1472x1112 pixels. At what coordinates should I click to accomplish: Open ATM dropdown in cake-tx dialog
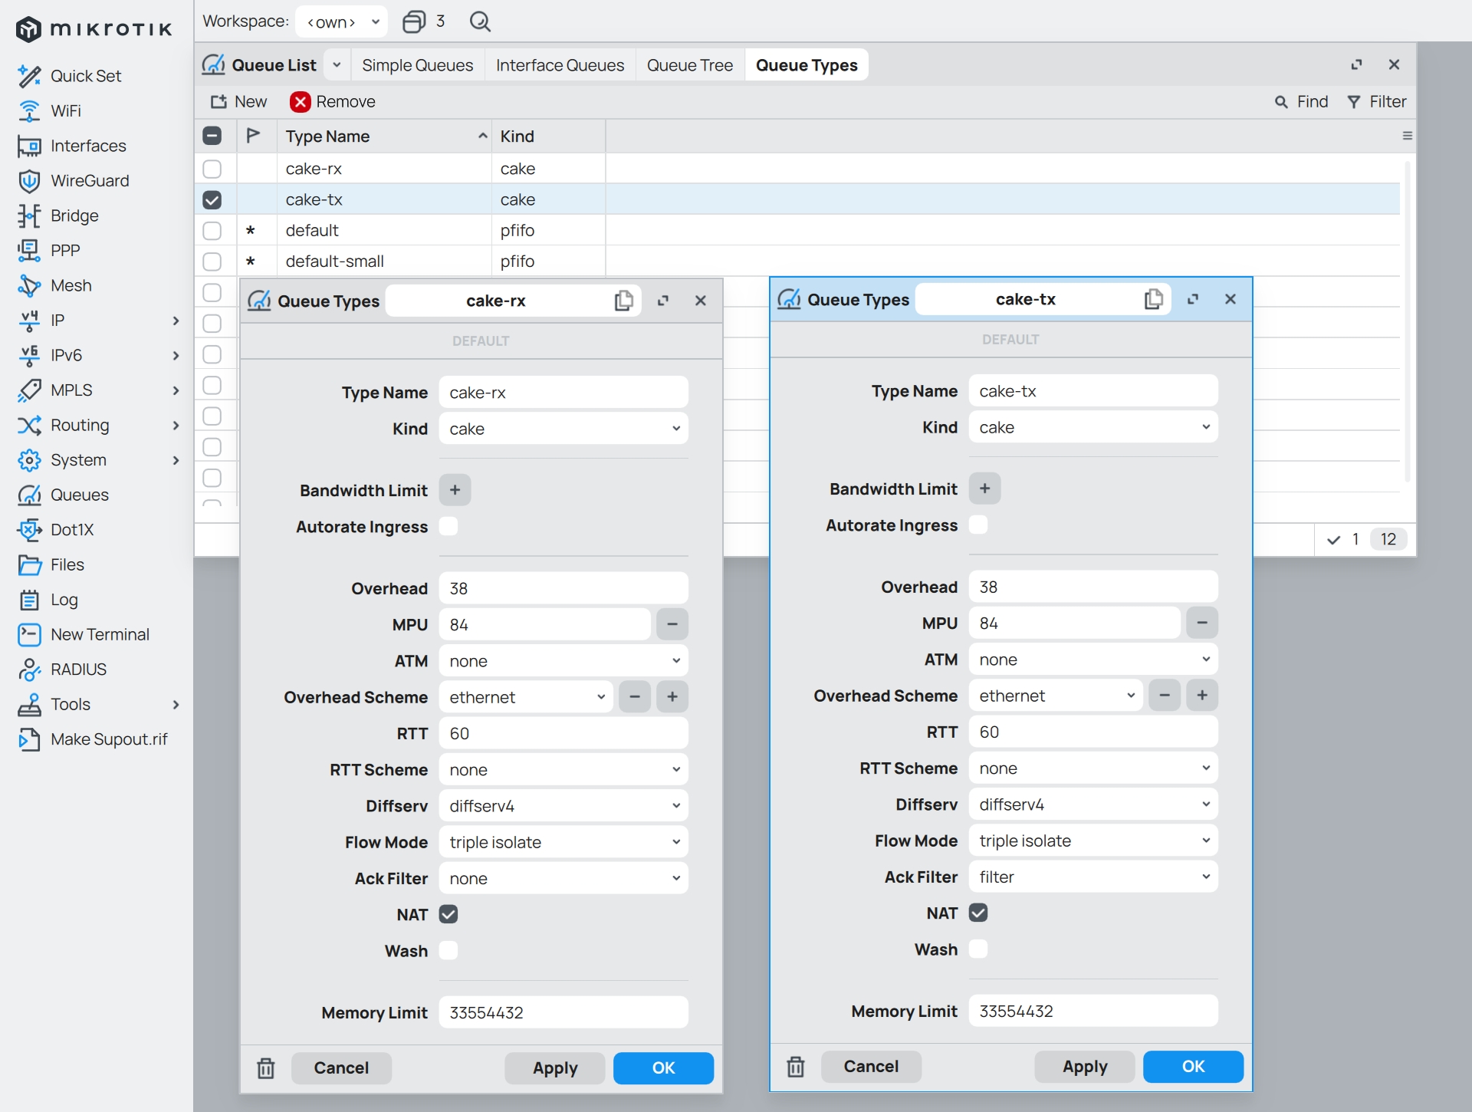[1093, 660]
